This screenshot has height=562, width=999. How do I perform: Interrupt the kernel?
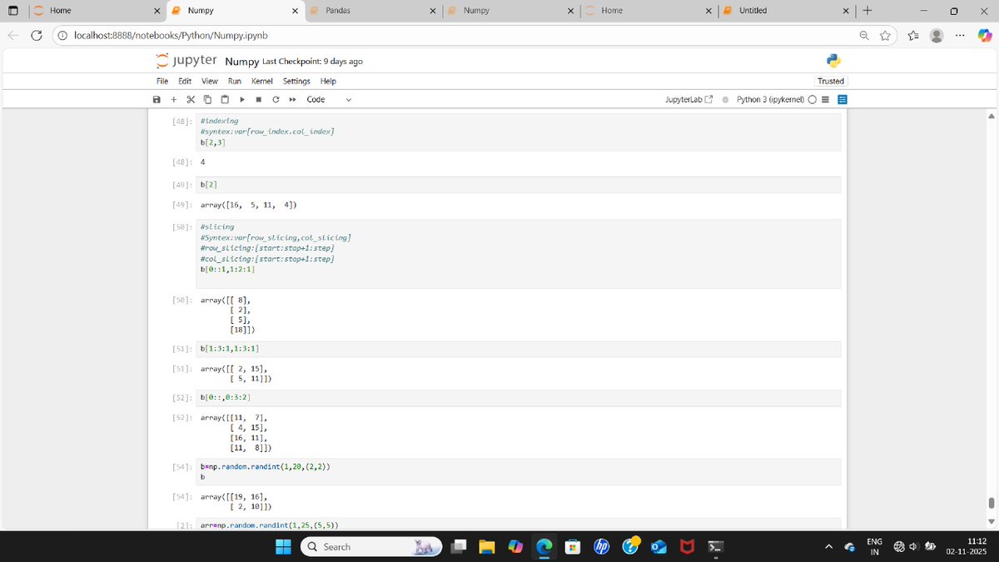[259, 99]
